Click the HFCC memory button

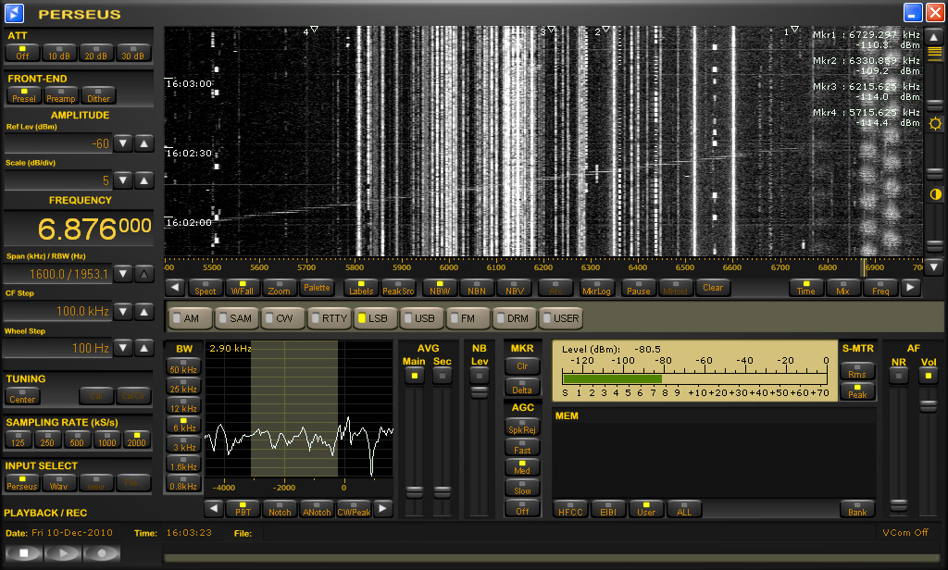click(570, 509)
